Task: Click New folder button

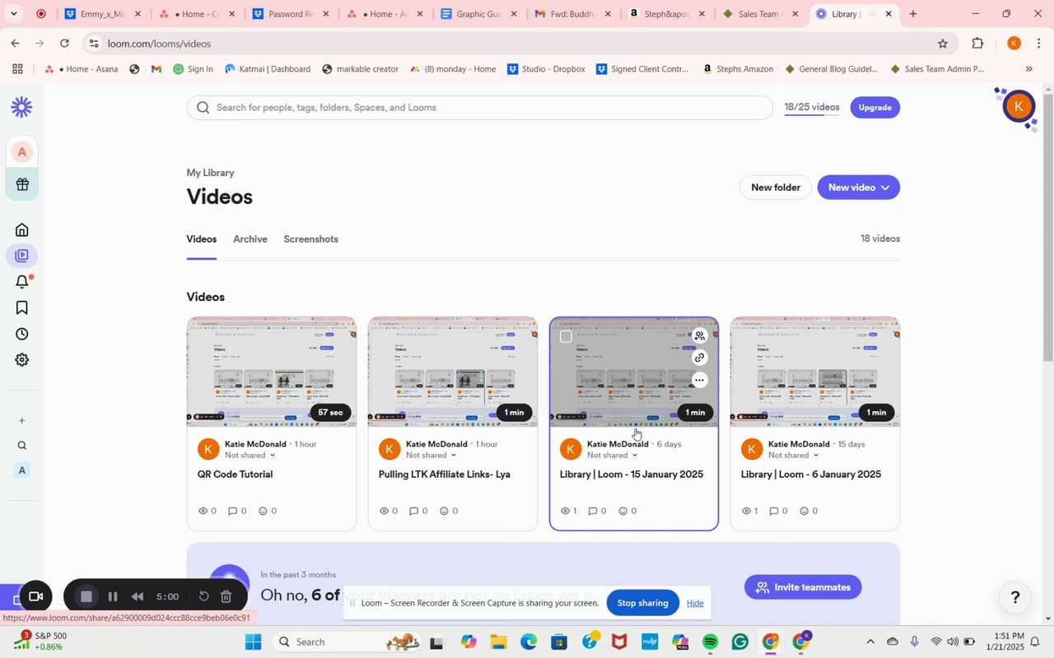Action: (776, 188)
